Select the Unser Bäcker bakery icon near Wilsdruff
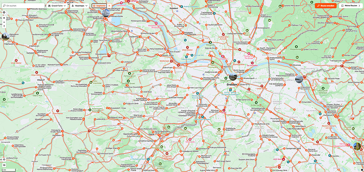Image resolution: width=364 pixels, height=172 pixels. pyautogui.click(x=37, y=72)
